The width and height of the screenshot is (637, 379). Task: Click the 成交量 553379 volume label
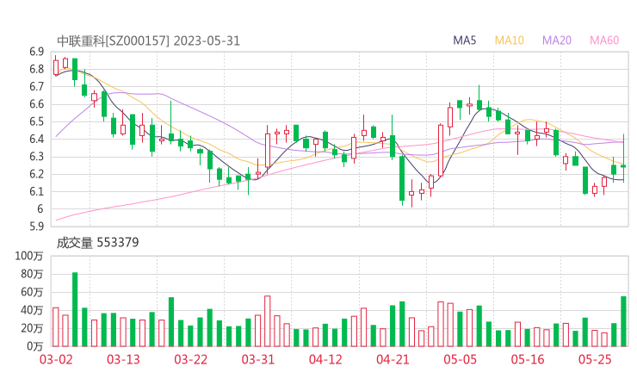click(x=97, y=243)
